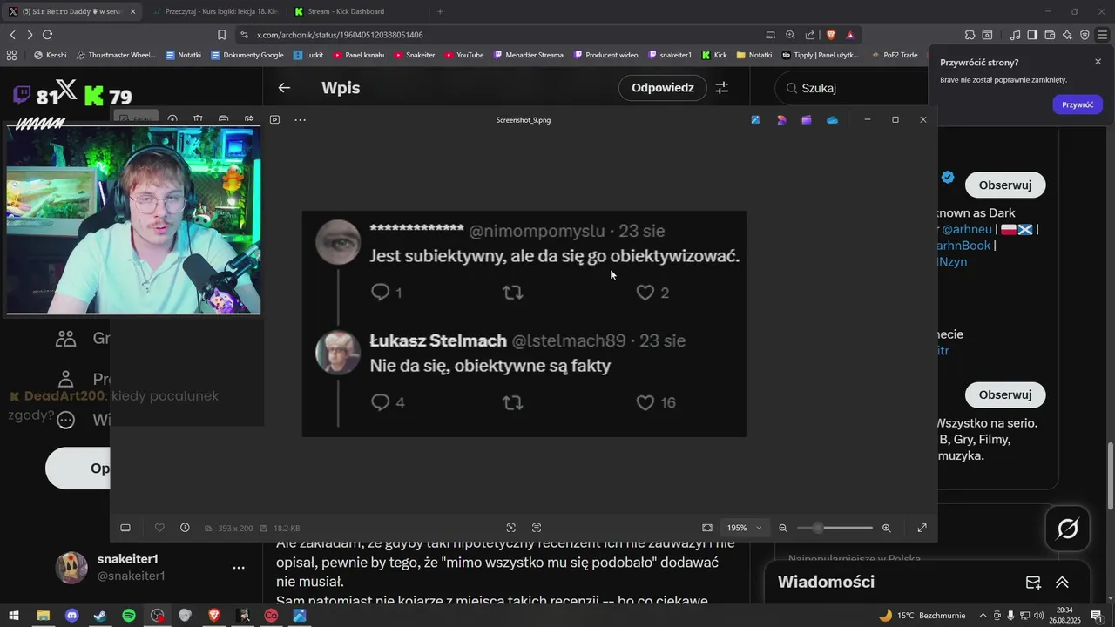Compose new message in Wiadomości panel
Image resolution: width=1115 pixels, height=627 pixels.
1033,583
